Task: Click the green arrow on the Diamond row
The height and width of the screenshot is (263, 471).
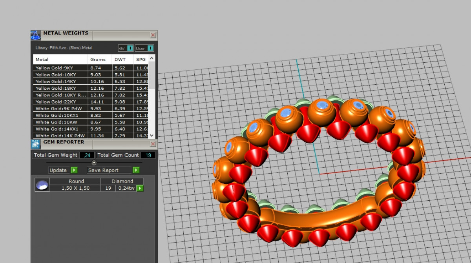Action: [x=140, y=189]
